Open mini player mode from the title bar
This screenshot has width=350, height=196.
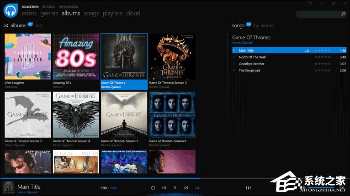click(310, 4)
